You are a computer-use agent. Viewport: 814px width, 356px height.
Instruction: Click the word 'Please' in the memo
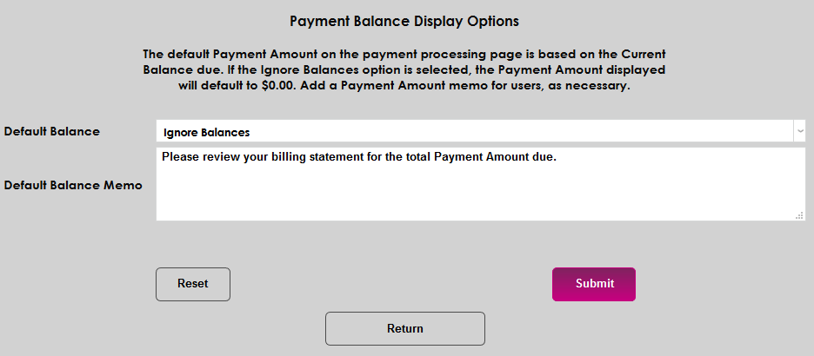coord(180,158)
